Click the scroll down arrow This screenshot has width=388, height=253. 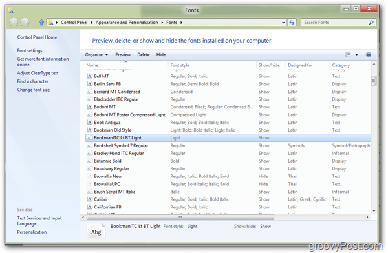point(374,211)
